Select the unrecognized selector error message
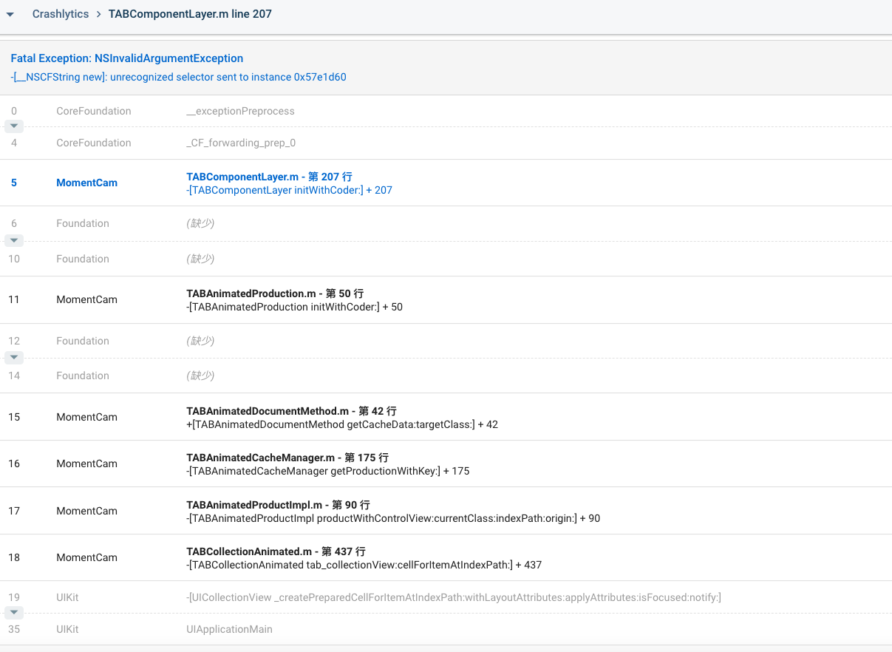Viewport: 892px width, 652px height. click(178, 77)
